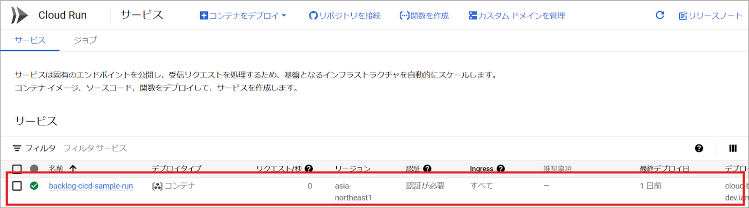Open the コンテナをデプロイ dropdown
This screenshot has height=208, width=749.
pyautogui.click(x=243, y=15)
